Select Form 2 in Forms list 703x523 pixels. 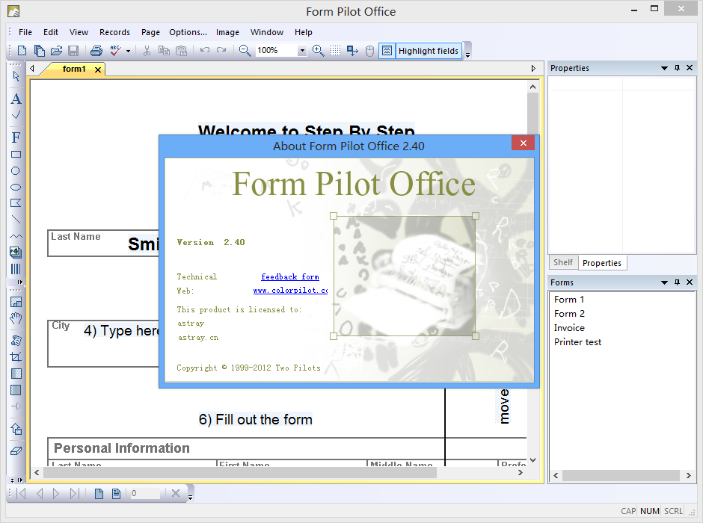[x=569, y=314]
